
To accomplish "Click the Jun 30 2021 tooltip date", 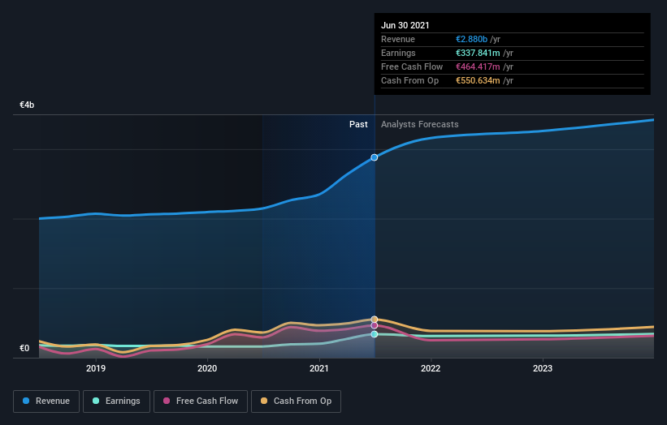I will (x=405, y=25).
